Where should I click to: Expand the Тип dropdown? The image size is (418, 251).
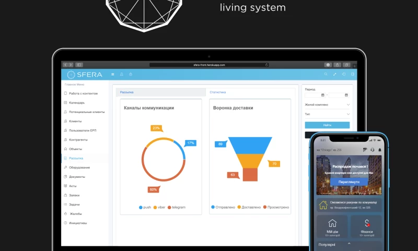pos(327,114)
